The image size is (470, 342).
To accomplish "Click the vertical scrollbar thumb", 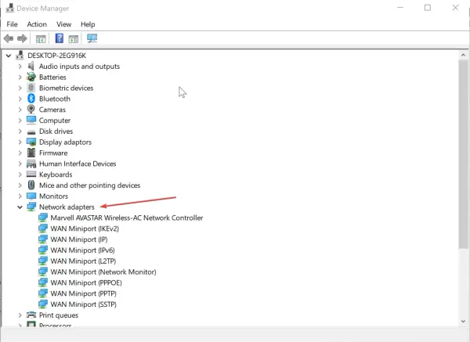I will [x=463, y=154].
